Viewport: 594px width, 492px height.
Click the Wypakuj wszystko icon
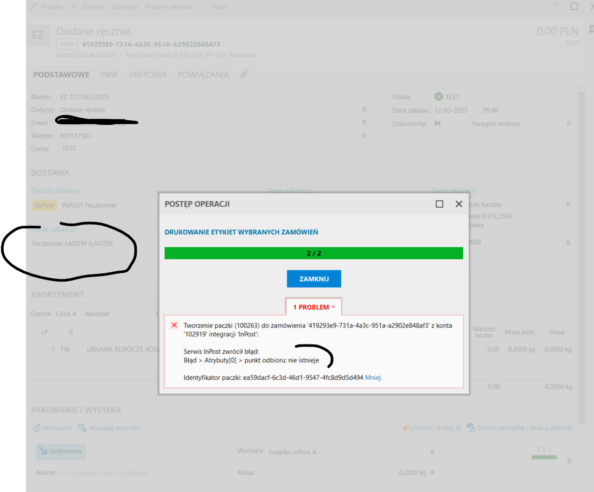[82, 428]
